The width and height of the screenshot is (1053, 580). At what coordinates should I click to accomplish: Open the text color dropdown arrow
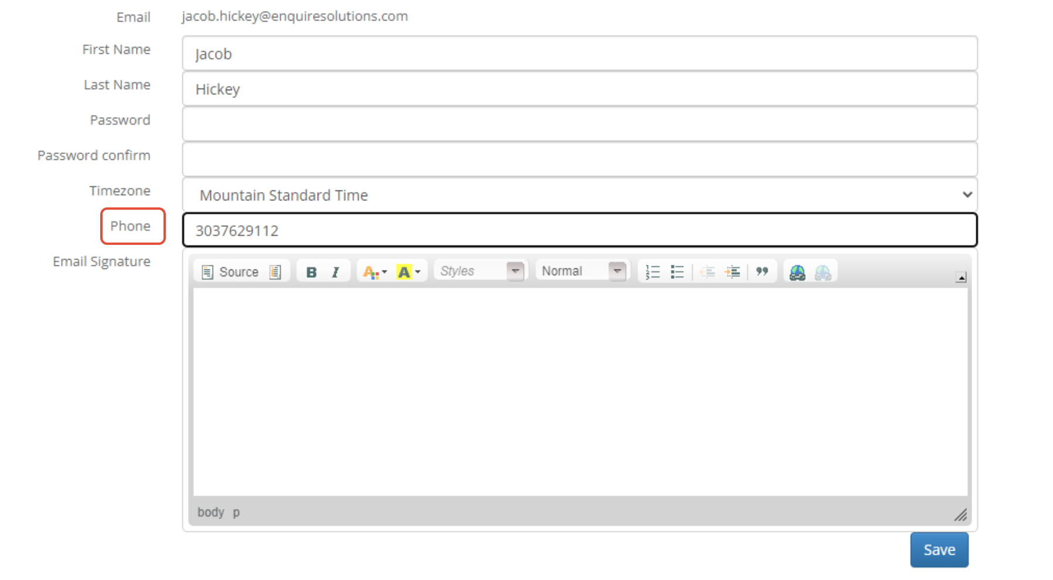[384, 271]
